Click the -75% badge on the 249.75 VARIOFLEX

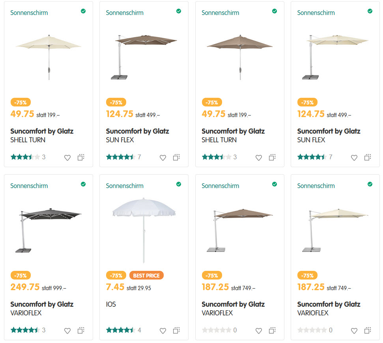pos(21,276)
